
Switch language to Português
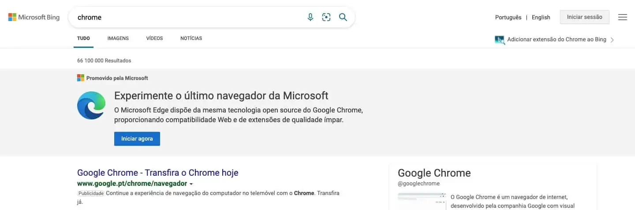click(x=508, y=18)
